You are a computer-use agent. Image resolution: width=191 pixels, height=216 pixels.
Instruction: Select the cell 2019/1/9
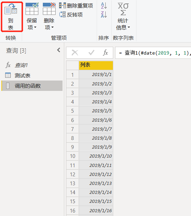96,147
